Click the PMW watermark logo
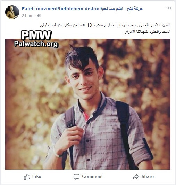Viewport: 176px width, 185px height. pos(36,35)
